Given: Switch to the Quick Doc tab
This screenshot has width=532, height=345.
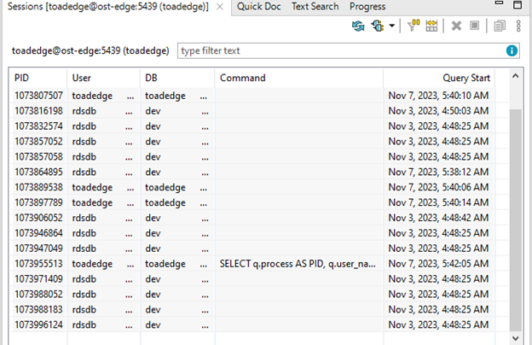Looking at the screenshot, I should pos(260,7).
